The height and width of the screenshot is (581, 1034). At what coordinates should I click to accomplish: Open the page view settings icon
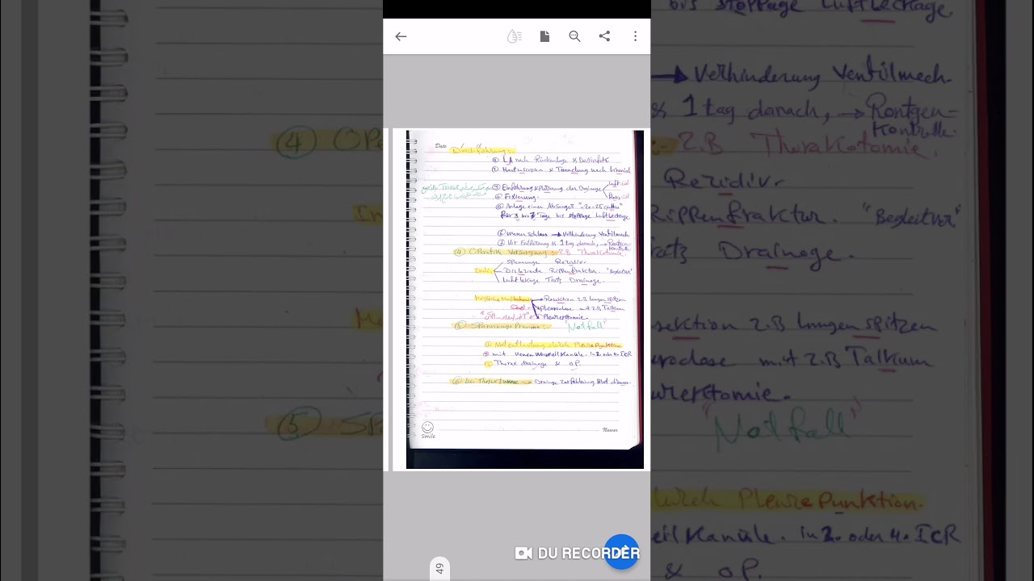click(544, 36)
